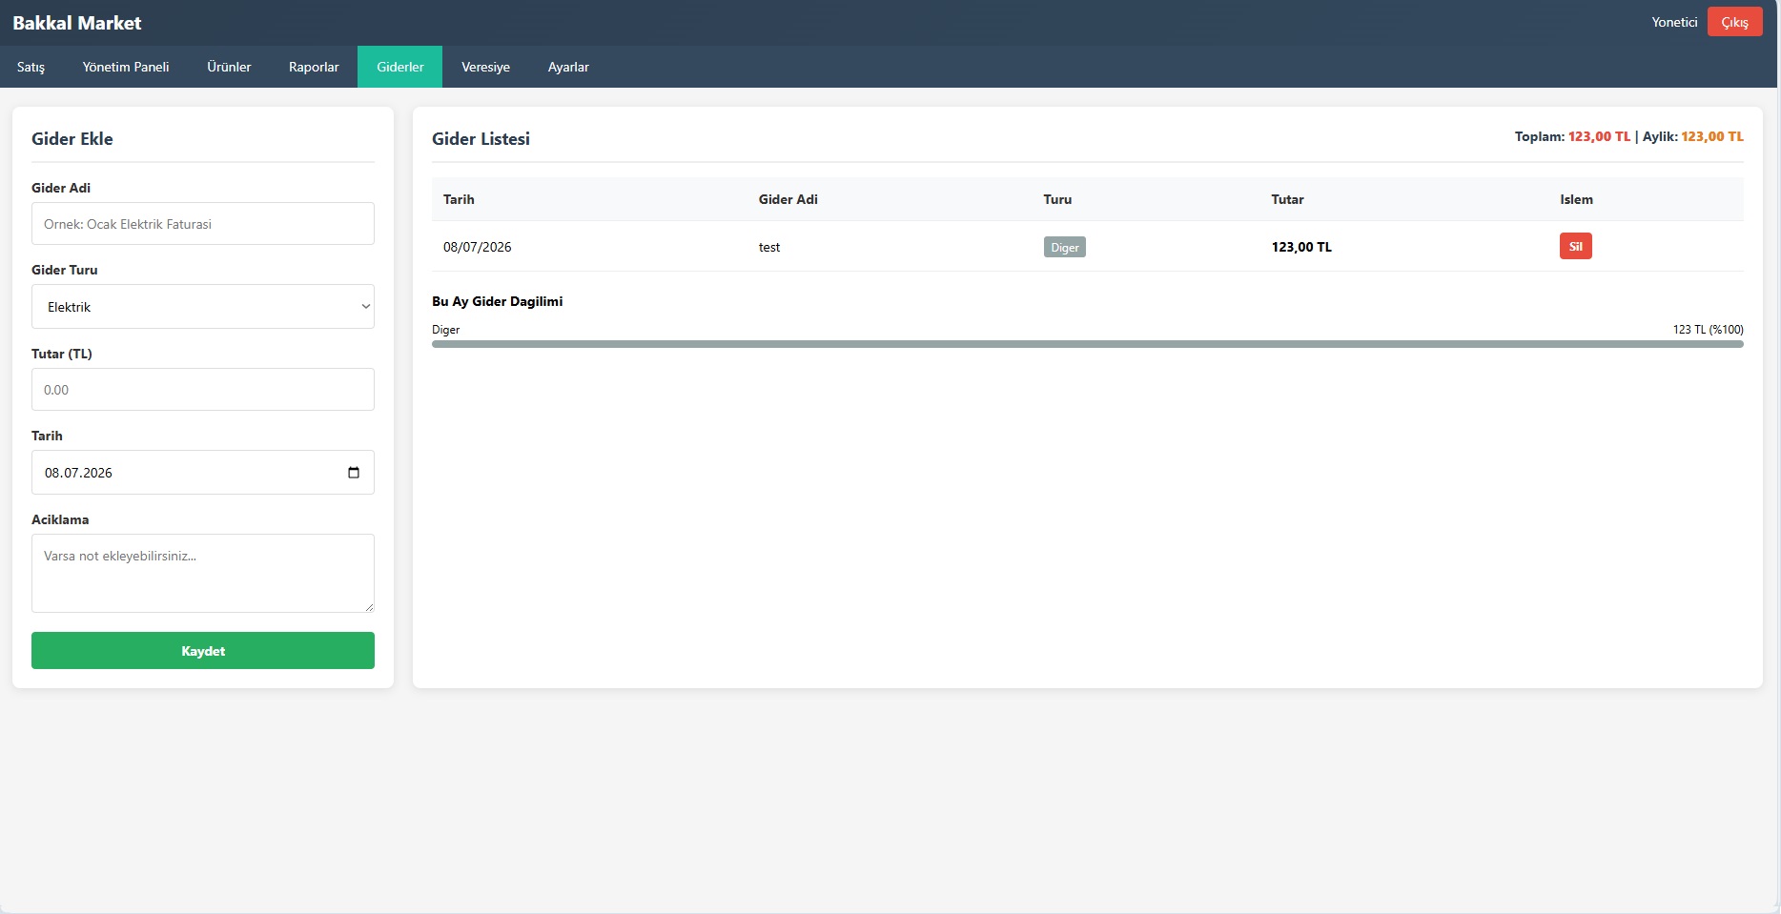Expand the Gider Turu dropdown arrow
The height and width of the screenshot is (914, 1781).
(365, 307)
